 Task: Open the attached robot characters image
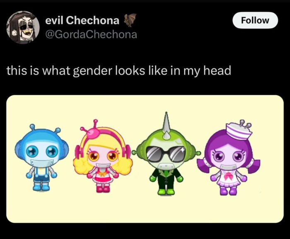click(x=145, y=159)
